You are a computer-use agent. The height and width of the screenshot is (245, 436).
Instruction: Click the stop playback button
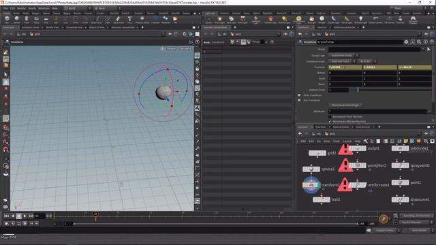(18, 216)
